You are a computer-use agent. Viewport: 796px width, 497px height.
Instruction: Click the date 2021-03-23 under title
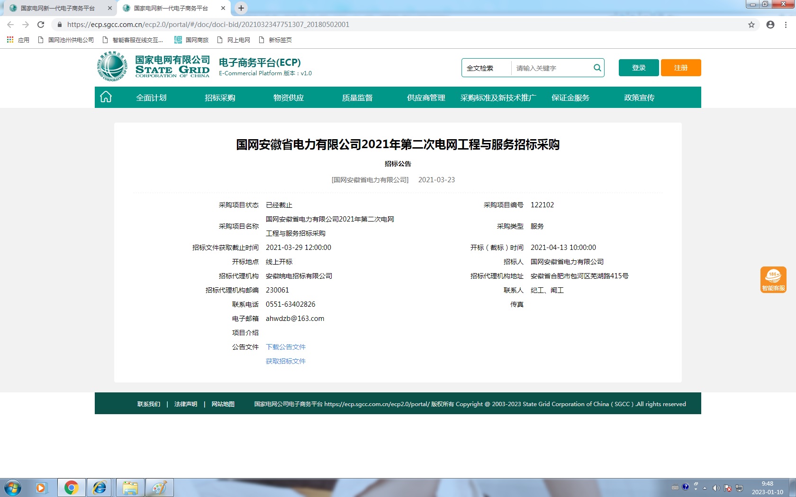(x=436, y=180)
